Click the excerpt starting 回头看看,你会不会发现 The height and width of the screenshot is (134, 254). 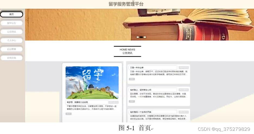[x=159, y=95]
